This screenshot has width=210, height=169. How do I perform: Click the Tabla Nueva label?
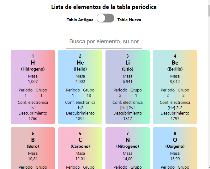tap(129, 20)
